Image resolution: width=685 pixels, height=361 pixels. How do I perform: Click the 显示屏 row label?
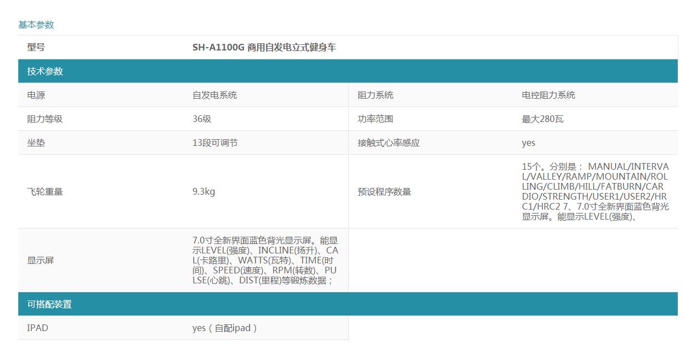point(40,260)
